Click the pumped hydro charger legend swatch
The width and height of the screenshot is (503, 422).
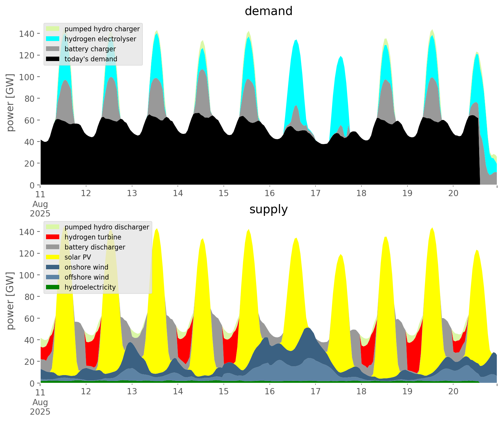point(53,29)
